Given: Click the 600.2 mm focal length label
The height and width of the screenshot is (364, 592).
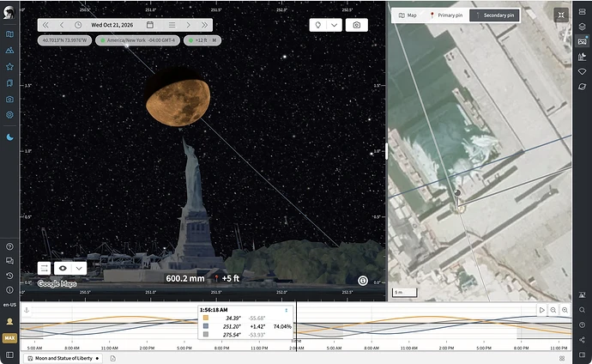Looking at the screenshot, I should [x=185, y=279].
